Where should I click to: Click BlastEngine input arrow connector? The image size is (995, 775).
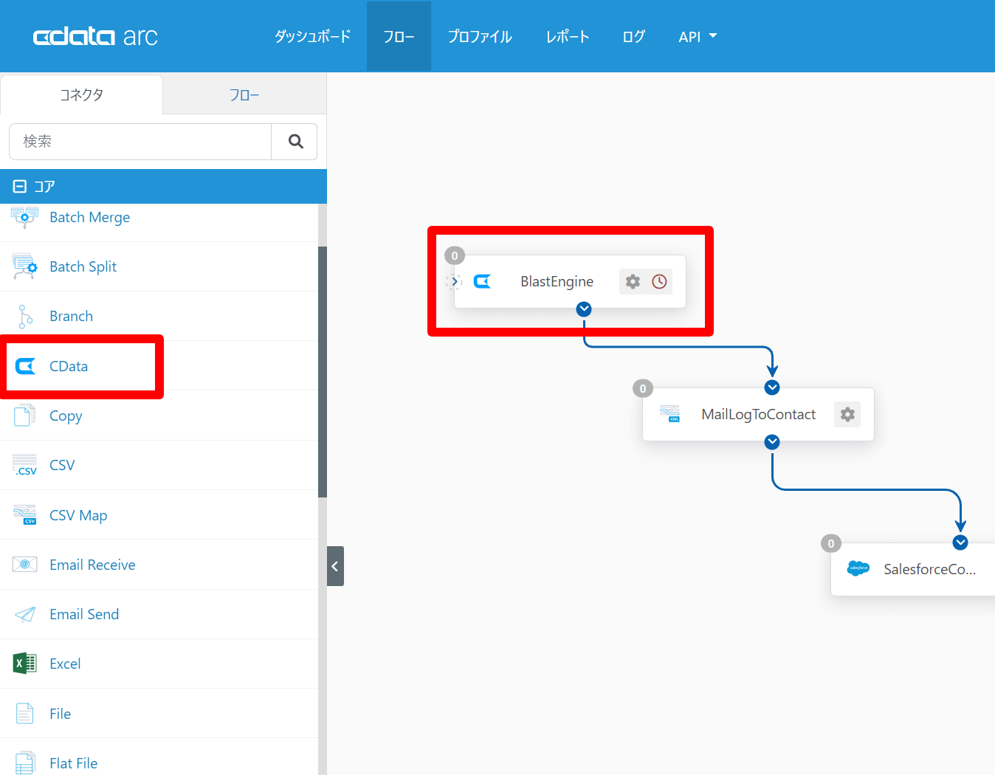pyautogui.click(x=454, y=281)
